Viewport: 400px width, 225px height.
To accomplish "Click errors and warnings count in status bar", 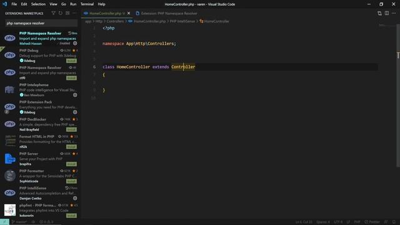I will [46, 222].
